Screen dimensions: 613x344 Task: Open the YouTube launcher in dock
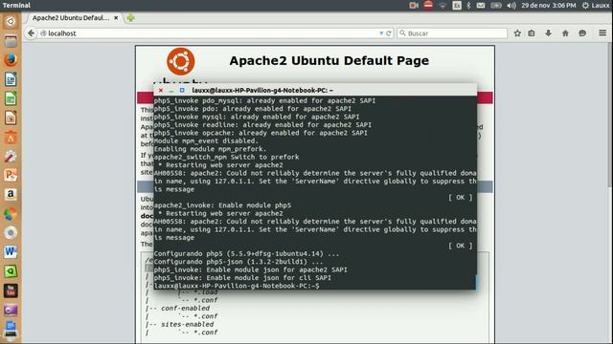tap(11, 290)
